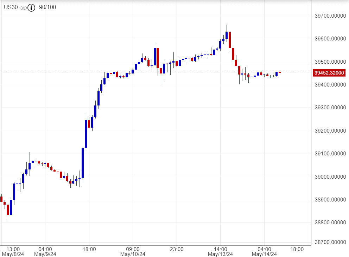Select the 09:00 May/10/24 time marker
Viewport: 349px width, 257px height.
(x=133, y=251)
